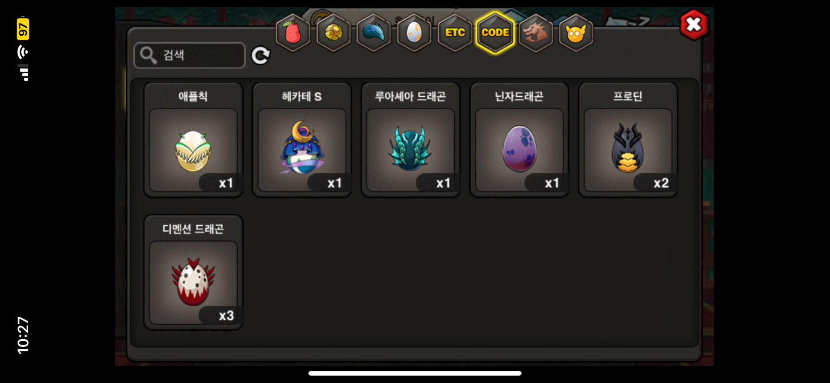Select the 헤카테 S egg item
830x383 pixels.
[302, 140]
